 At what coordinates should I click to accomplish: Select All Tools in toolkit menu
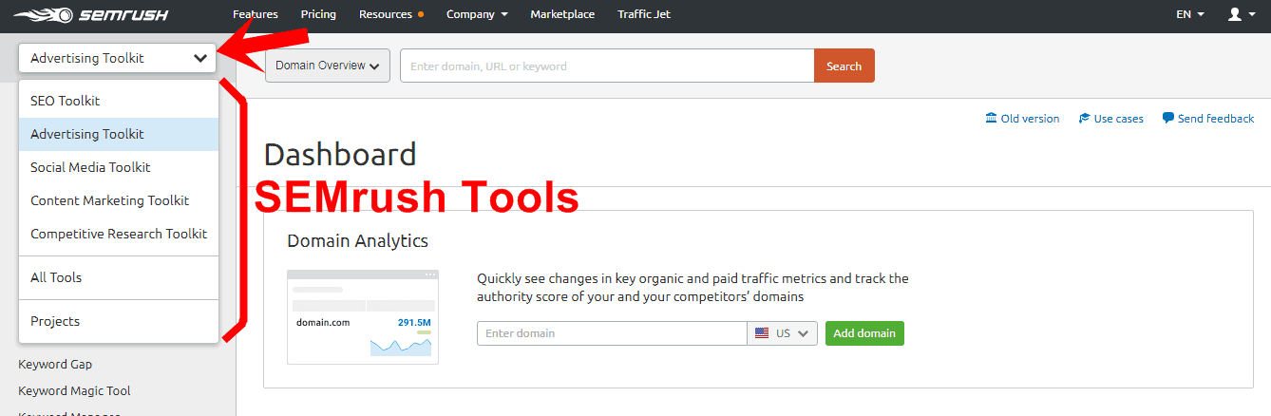pyautogui.click(x=56, y=277)
